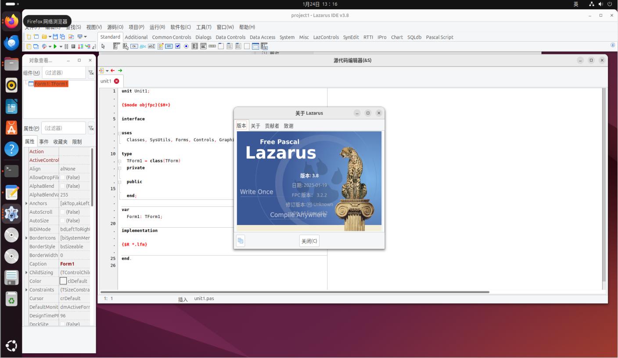Click the New Form toolbar icon
Viewport: 618px width, 358px height.
tap(36, 37)
